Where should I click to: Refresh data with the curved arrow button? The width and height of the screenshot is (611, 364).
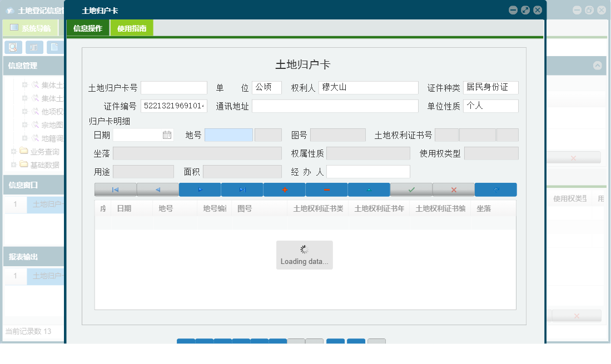[496, 190]
